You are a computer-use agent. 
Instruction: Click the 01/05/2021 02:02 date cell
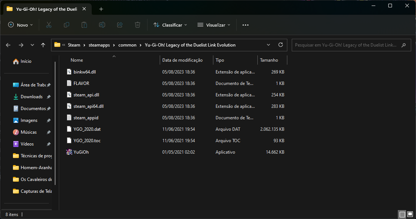pyautogui.click(x=179, y=152)
